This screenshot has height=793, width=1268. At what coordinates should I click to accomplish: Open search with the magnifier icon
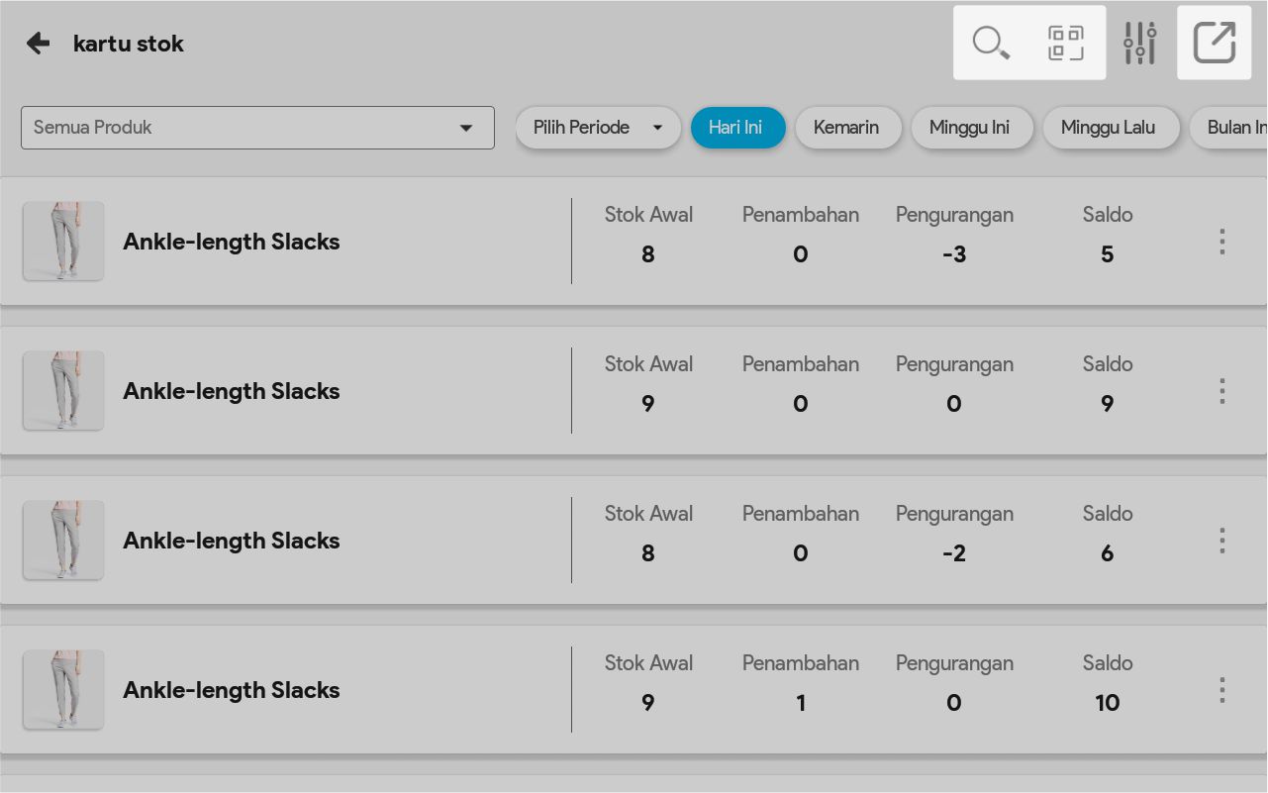[990, 43]
